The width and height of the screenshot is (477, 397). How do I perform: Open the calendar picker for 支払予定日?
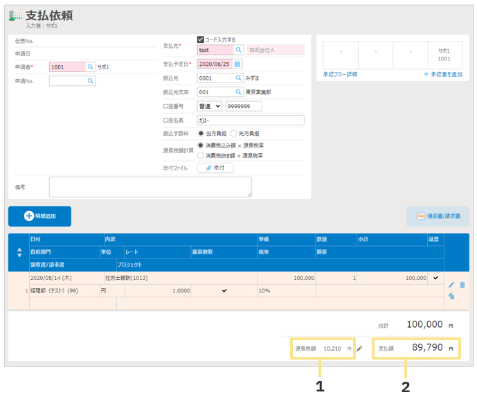click(238, 64)
